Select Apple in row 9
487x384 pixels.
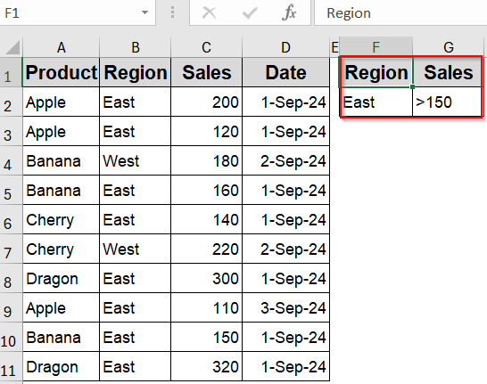(62, 307)
